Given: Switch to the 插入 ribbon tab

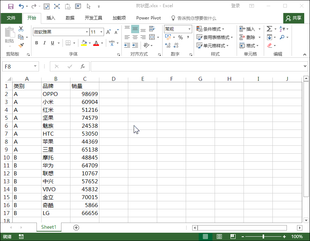Looking at the screenshot, I should point(50,18).
